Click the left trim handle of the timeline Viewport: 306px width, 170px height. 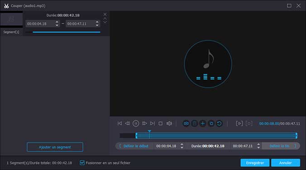(x=136, y=136)
